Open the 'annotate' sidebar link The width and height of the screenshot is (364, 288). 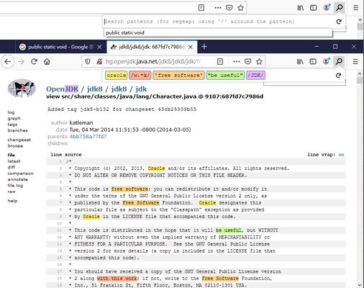pos(18,179)
